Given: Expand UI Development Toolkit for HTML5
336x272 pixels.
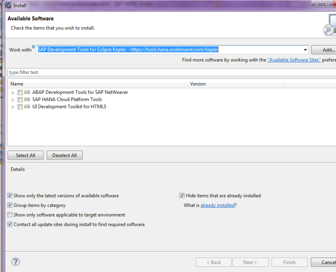Looking at the screenshot, I should (13, 107).
